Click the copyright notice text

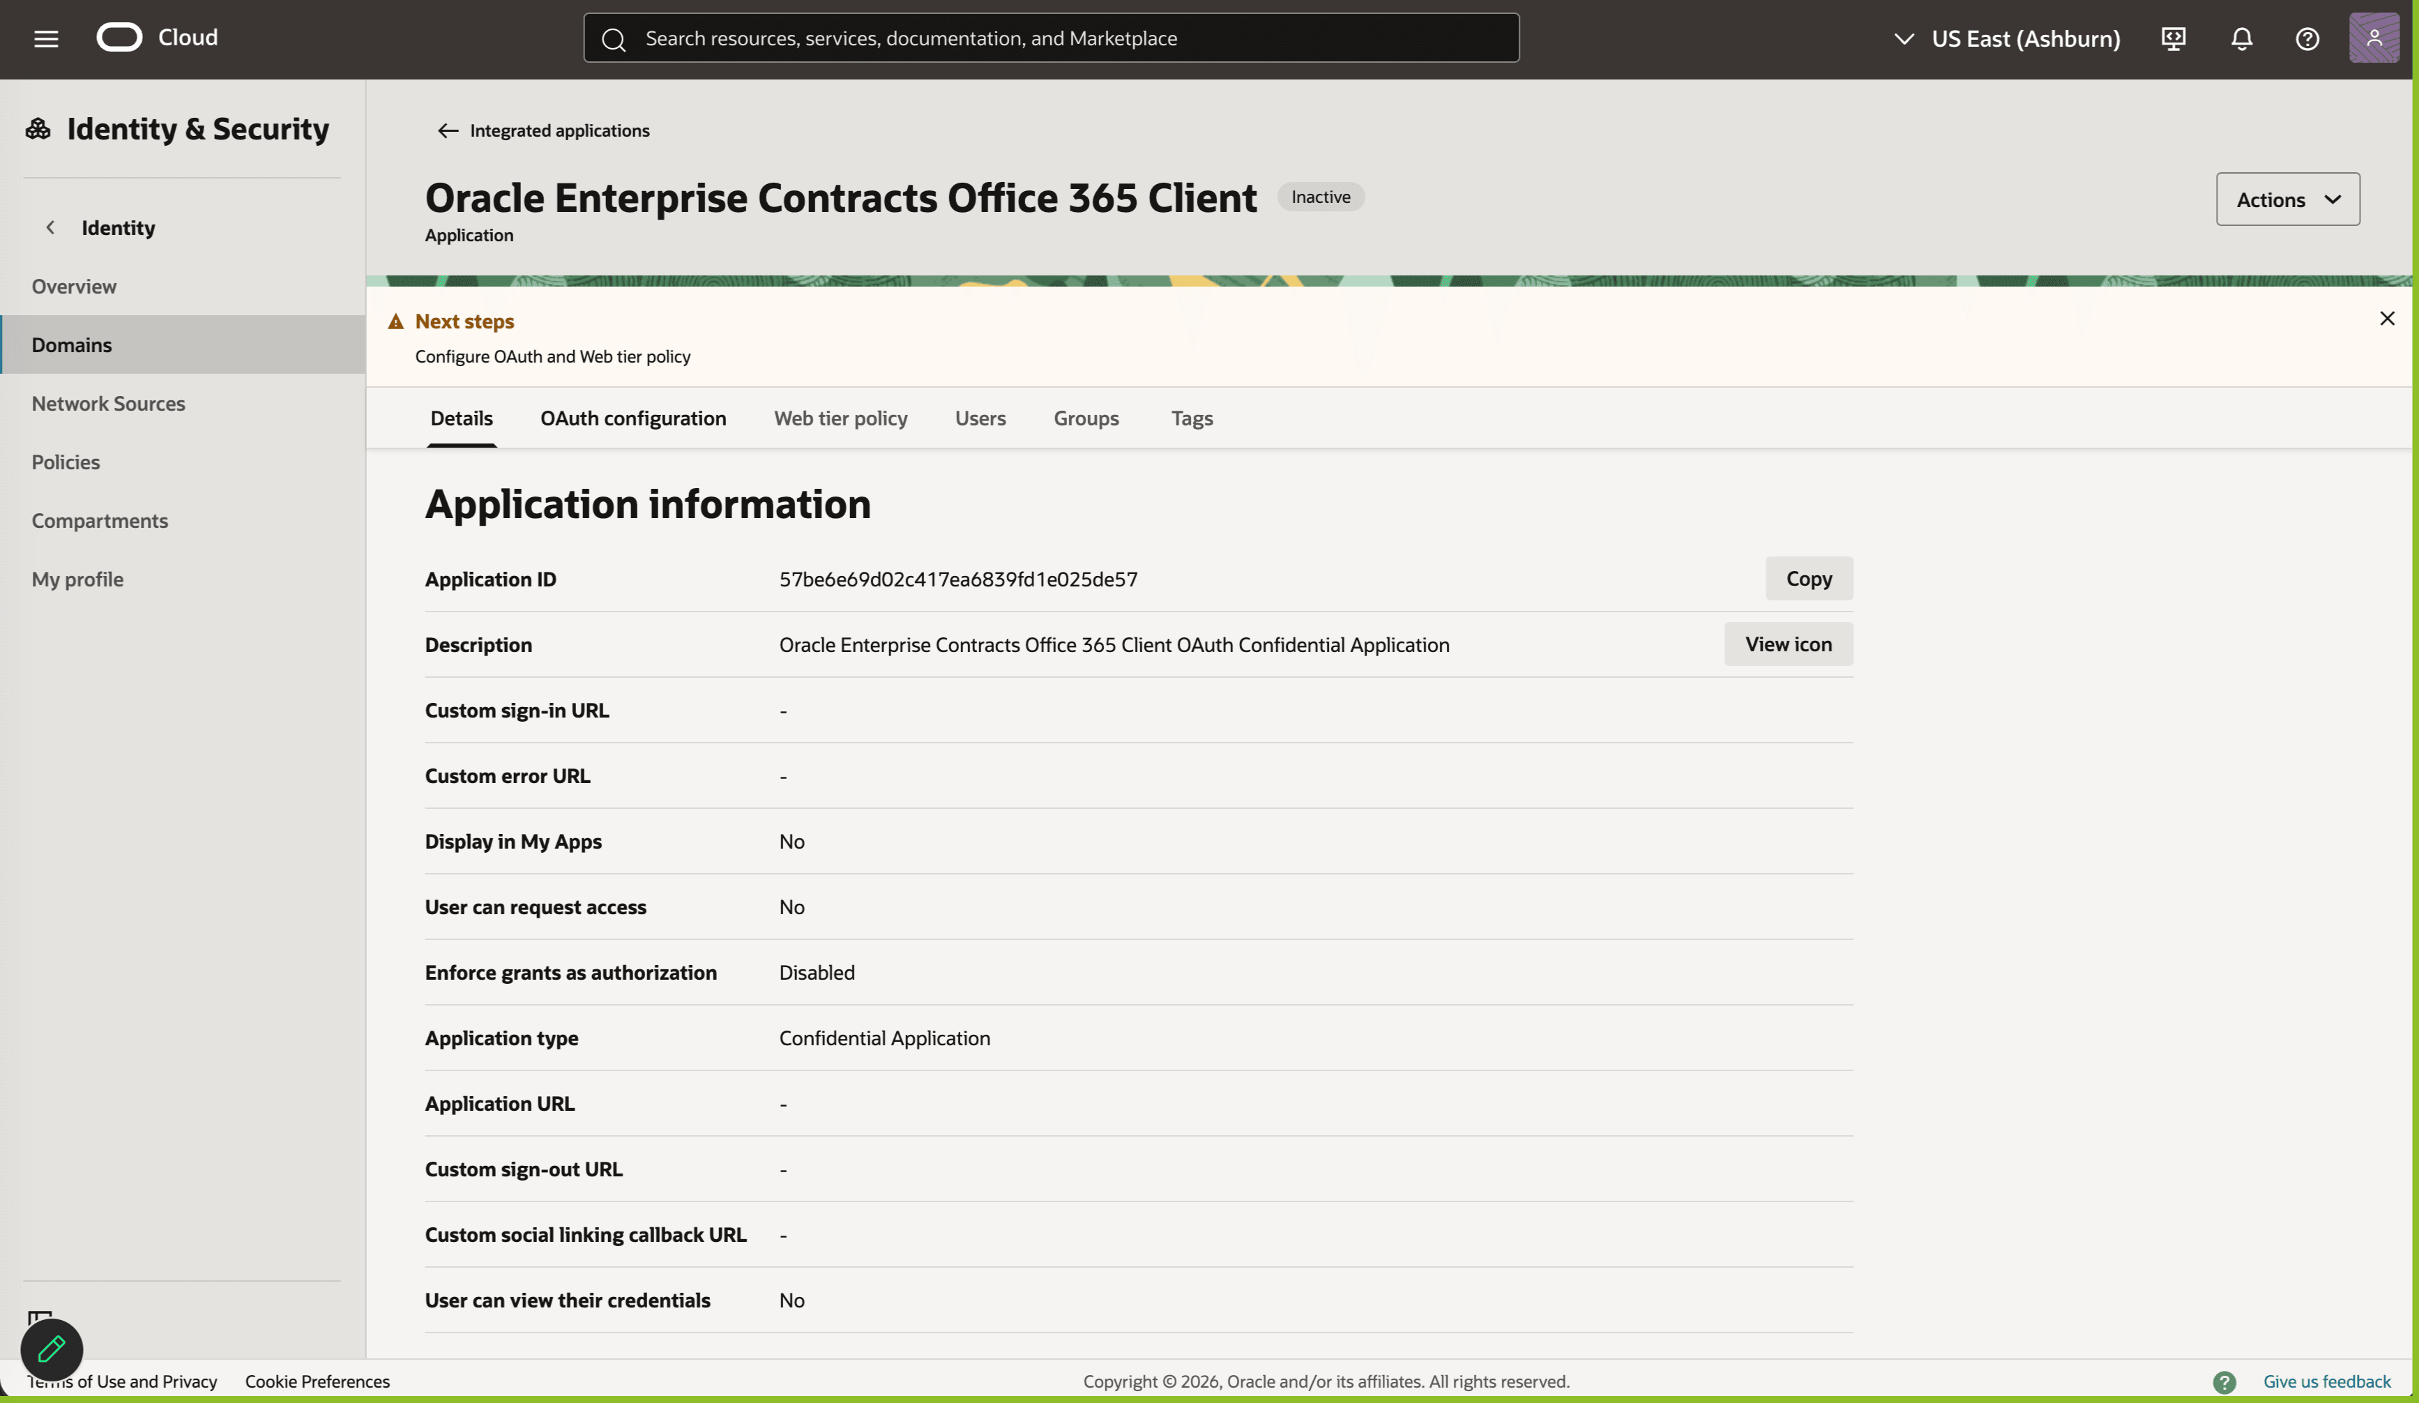coord(1326,1381)
